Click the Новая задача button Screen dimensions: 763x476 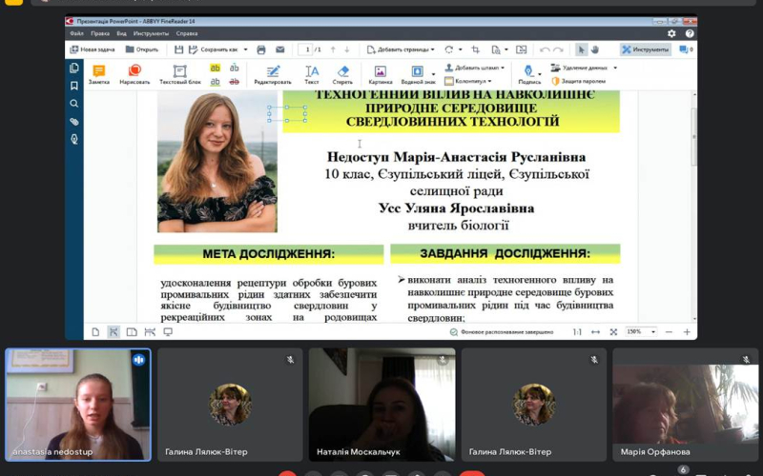93,50
